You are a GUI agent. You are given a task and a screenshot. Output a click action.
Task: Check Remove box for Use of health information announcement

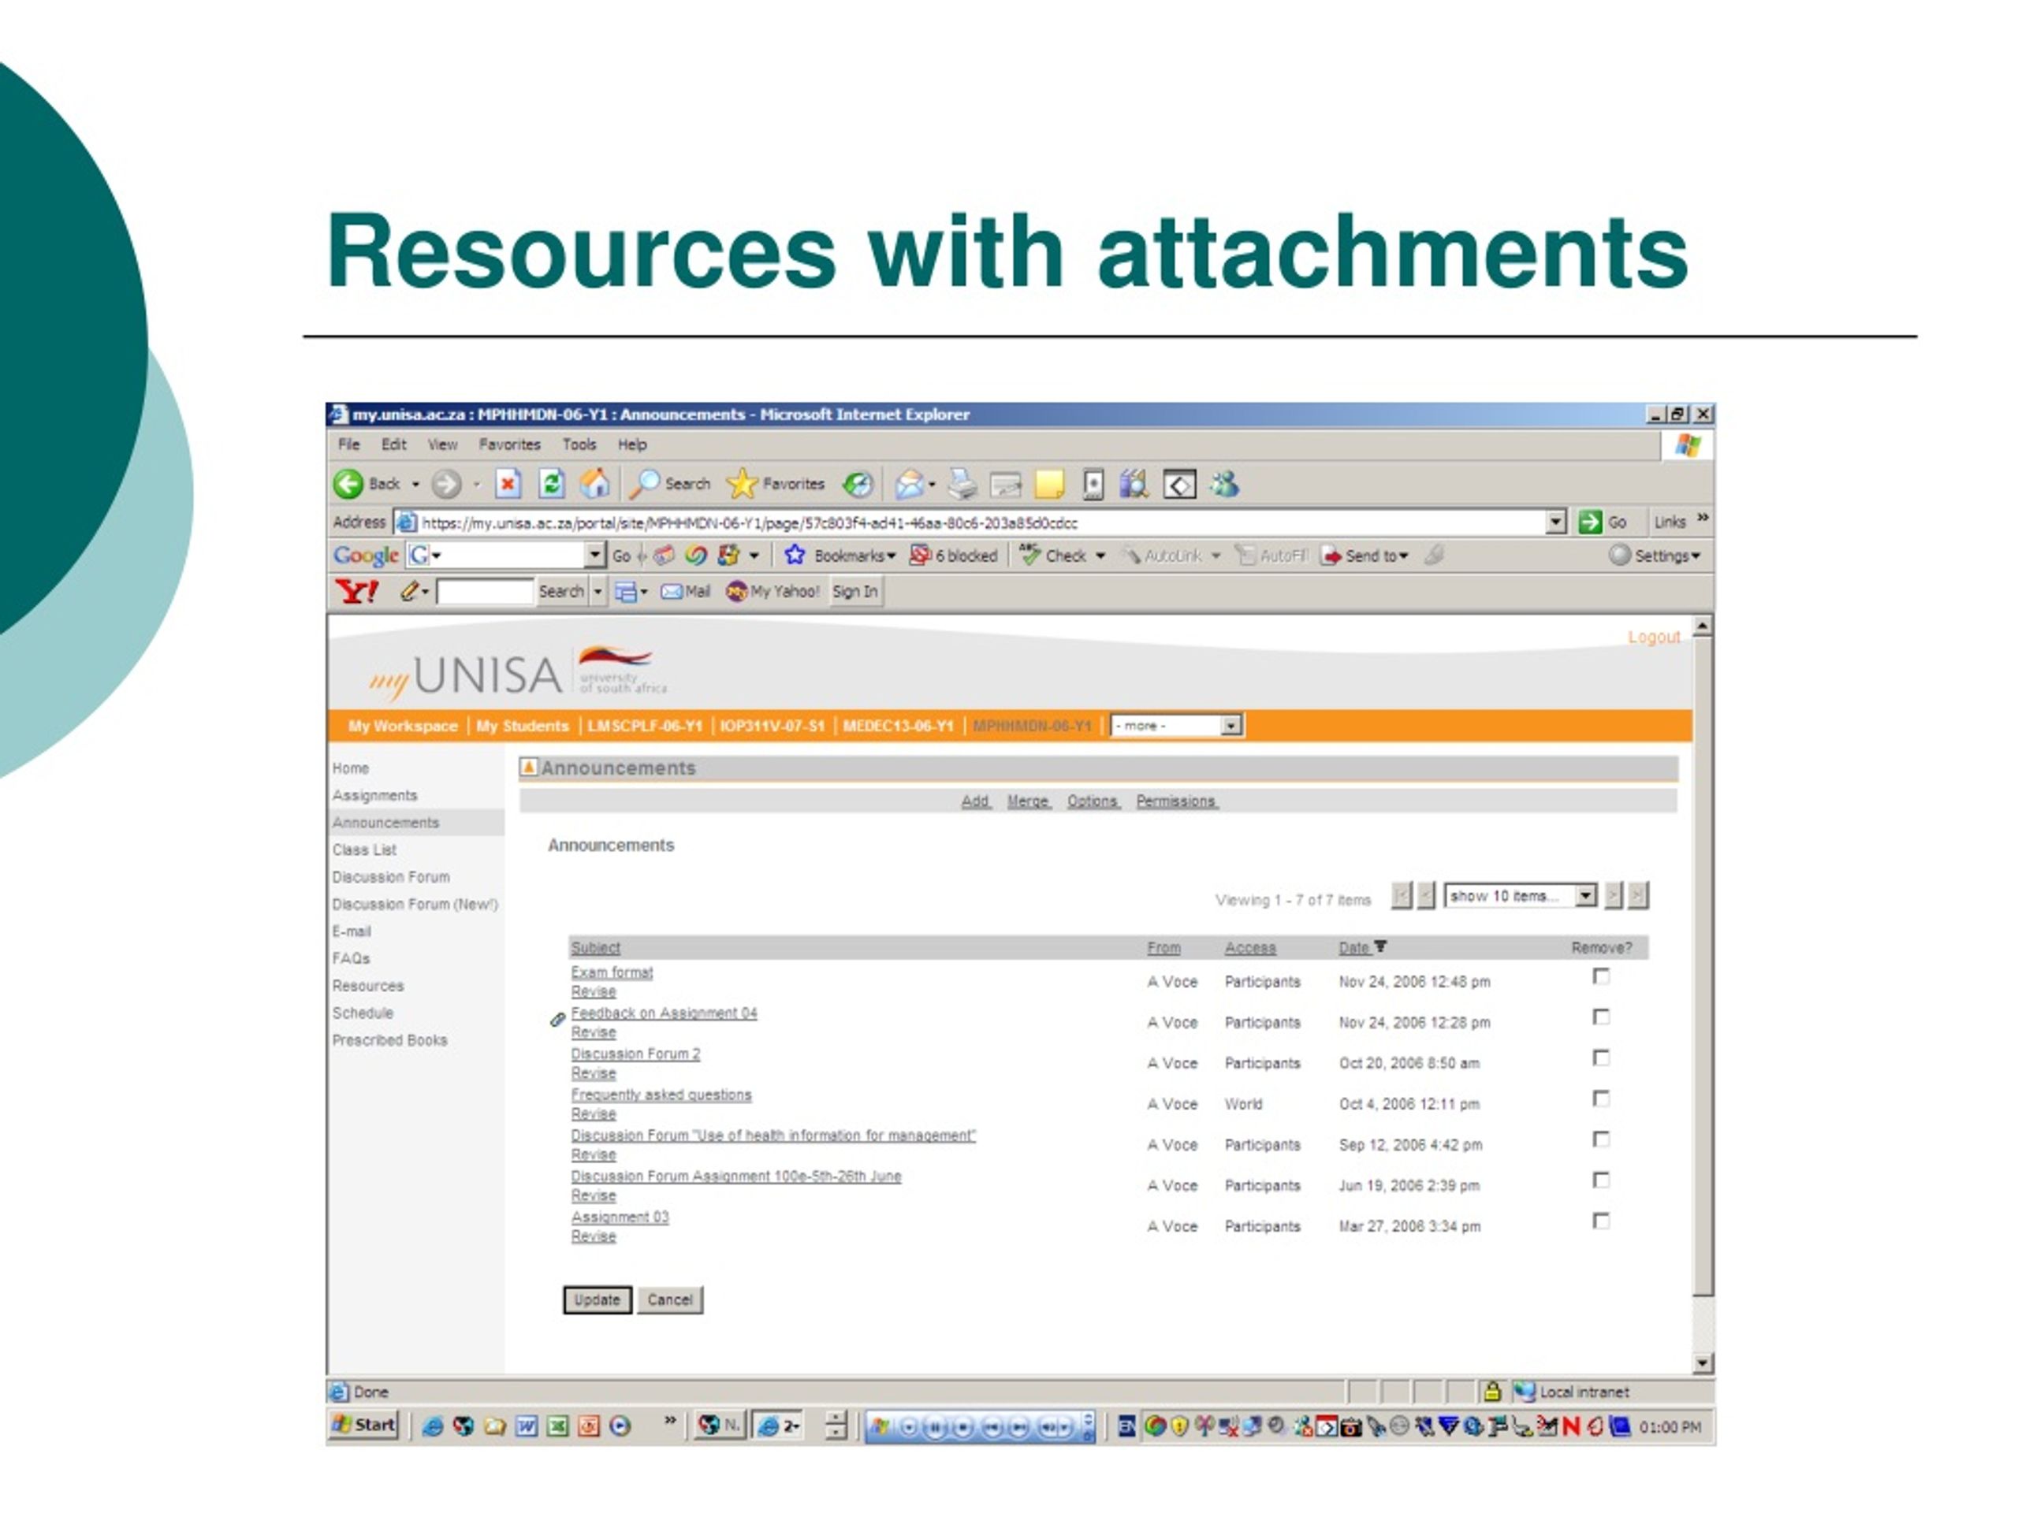coord(1601,1139)
